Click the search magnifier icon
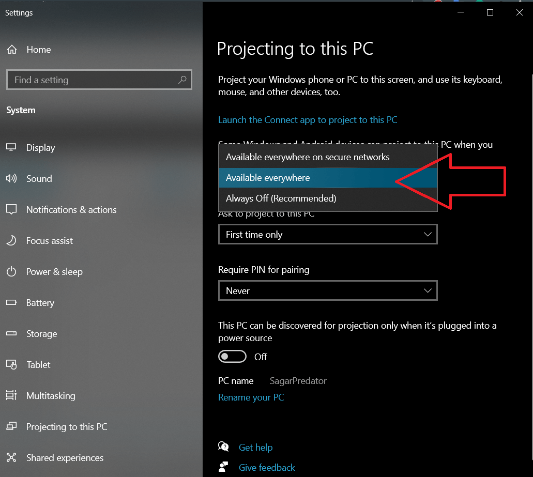This screenshot has width=533, height=477. (182, 80)
